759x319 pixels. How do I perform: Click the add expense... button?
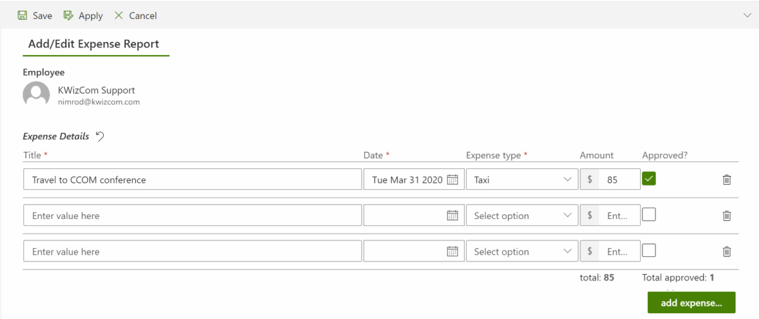(x=691, y=303)
